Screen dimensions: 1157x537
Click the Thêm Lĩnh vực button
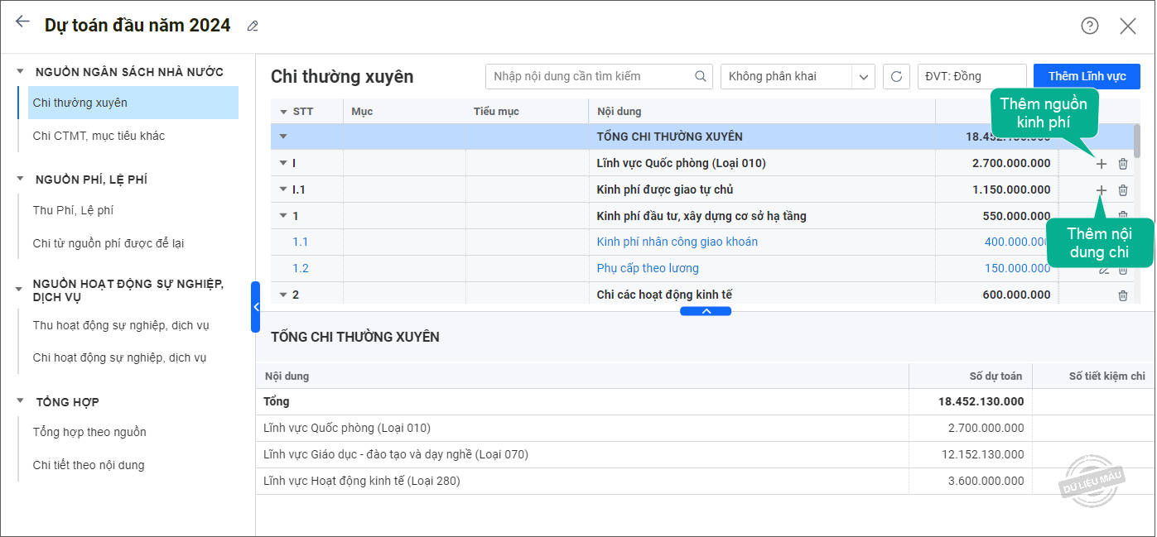pos(1087,76)
